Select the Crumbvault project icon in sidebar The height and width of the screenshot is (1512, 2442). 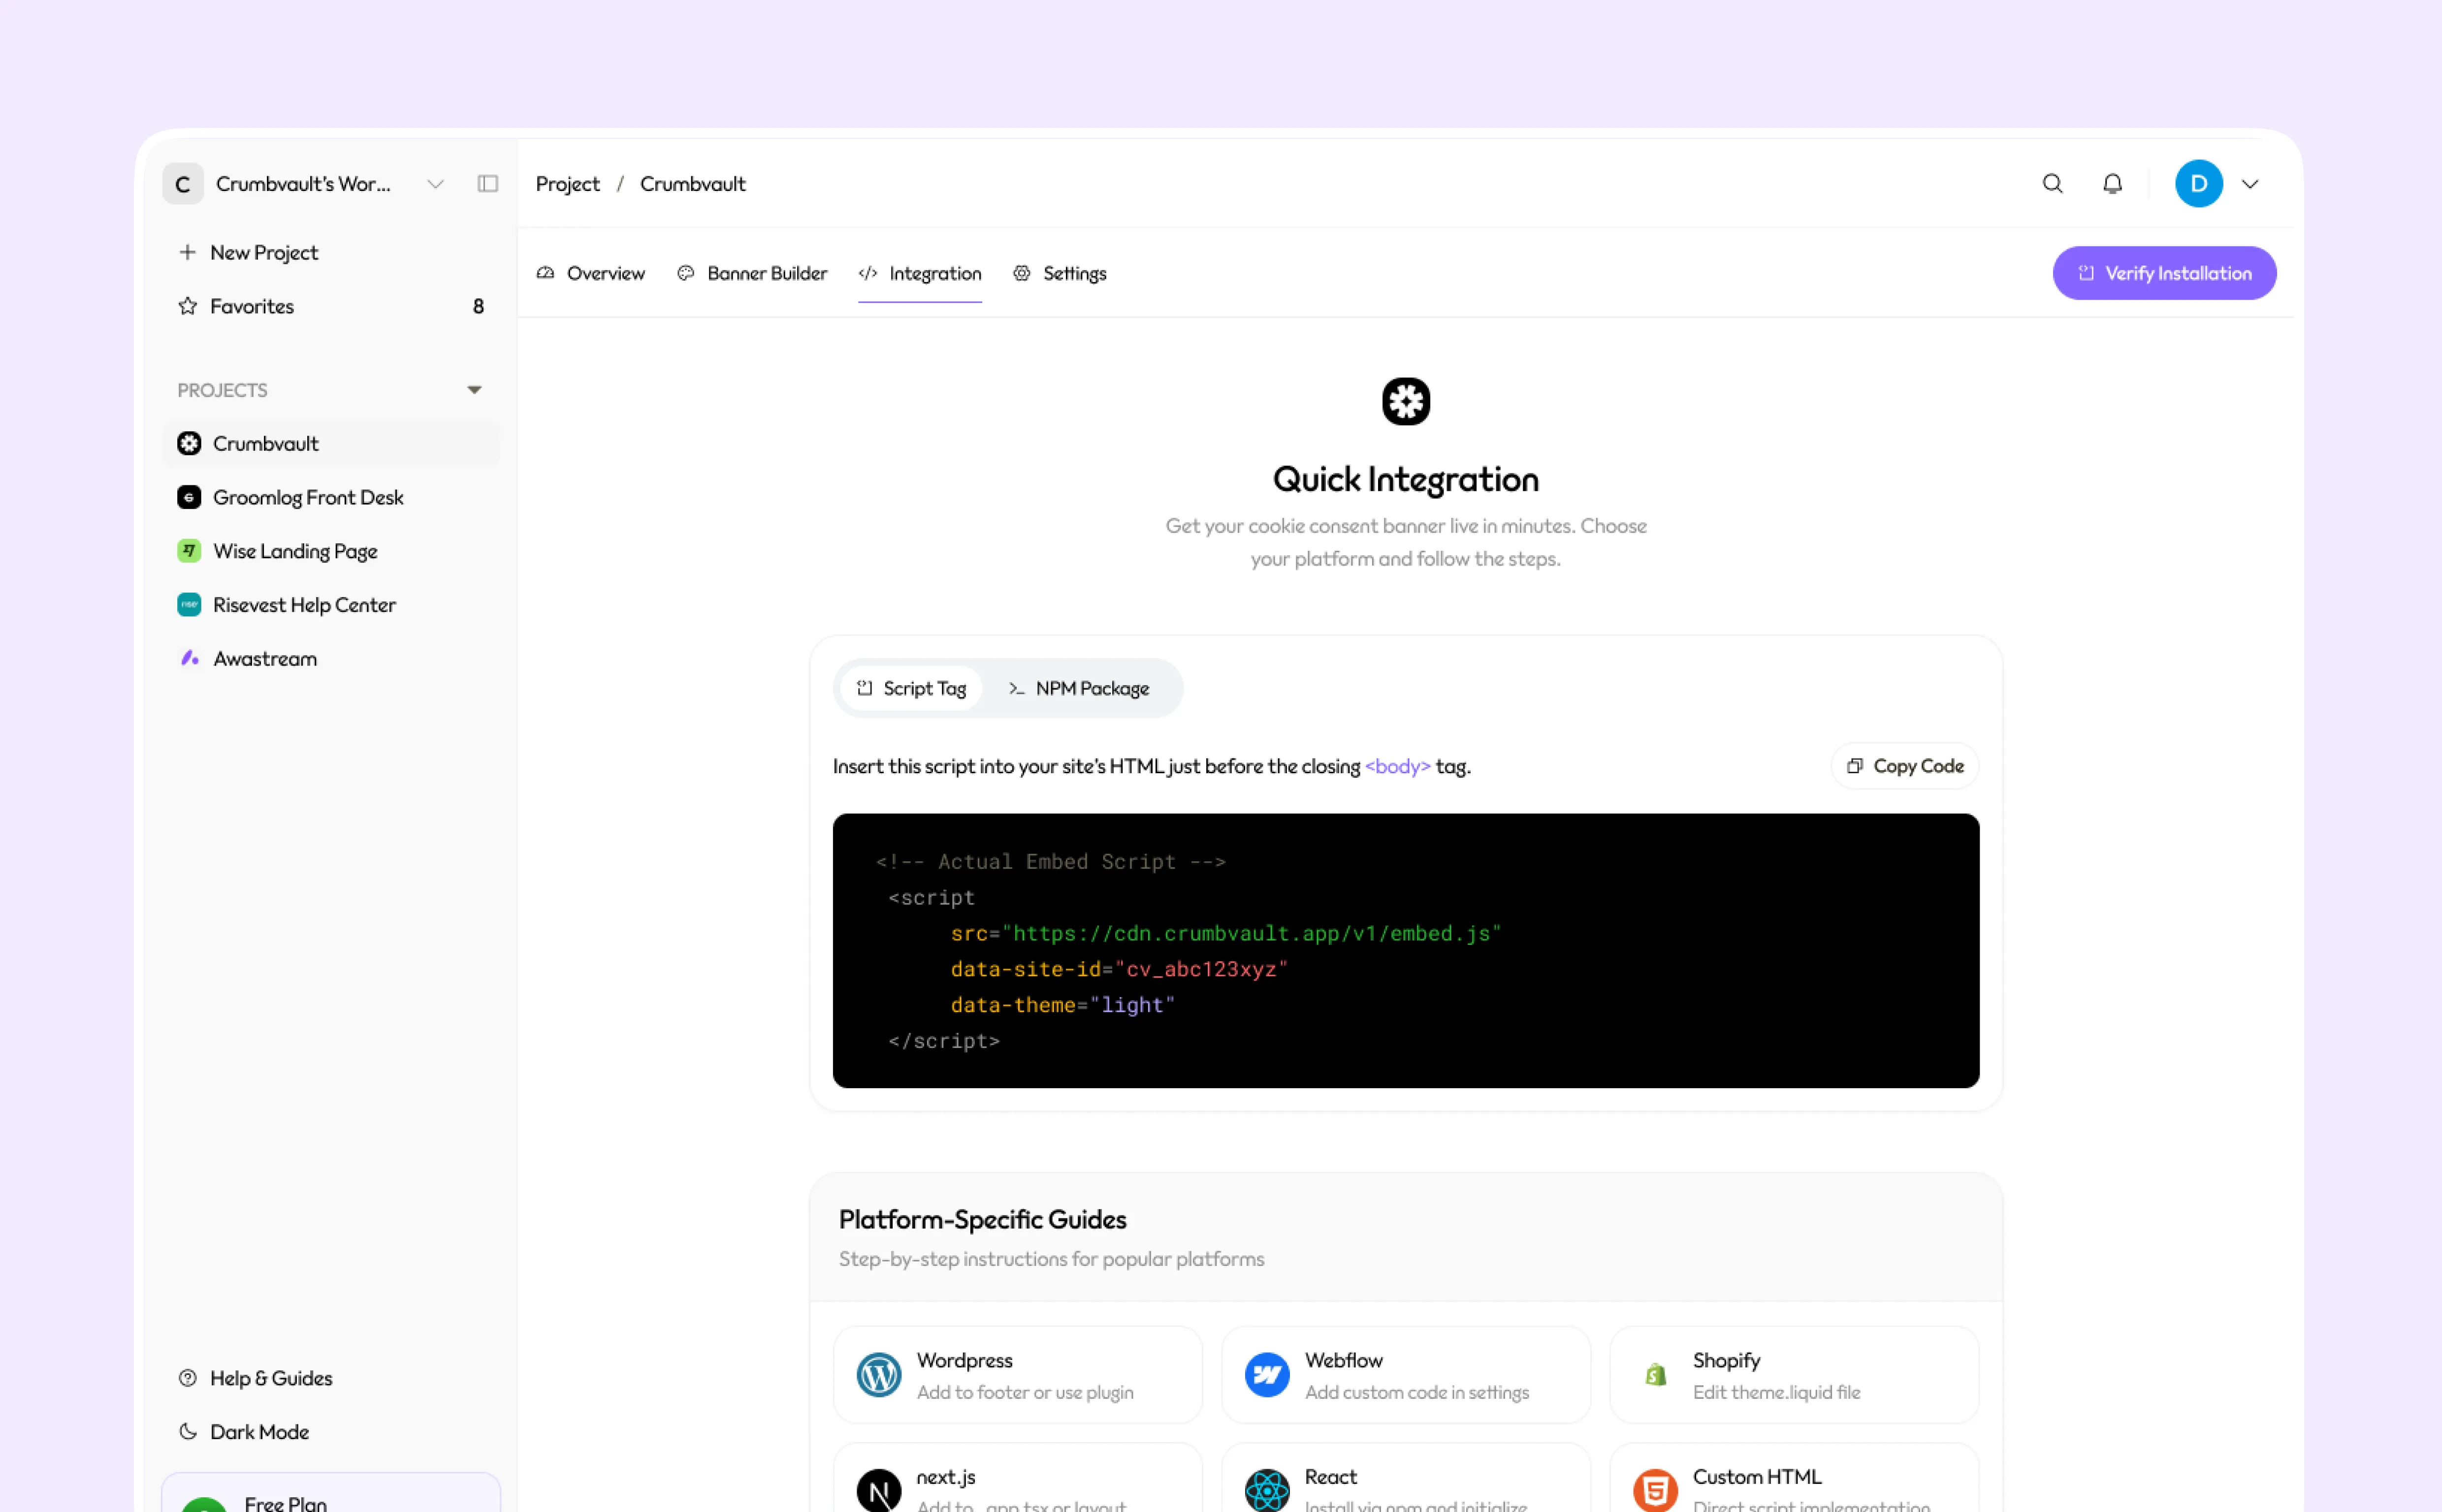pos(189,443)
